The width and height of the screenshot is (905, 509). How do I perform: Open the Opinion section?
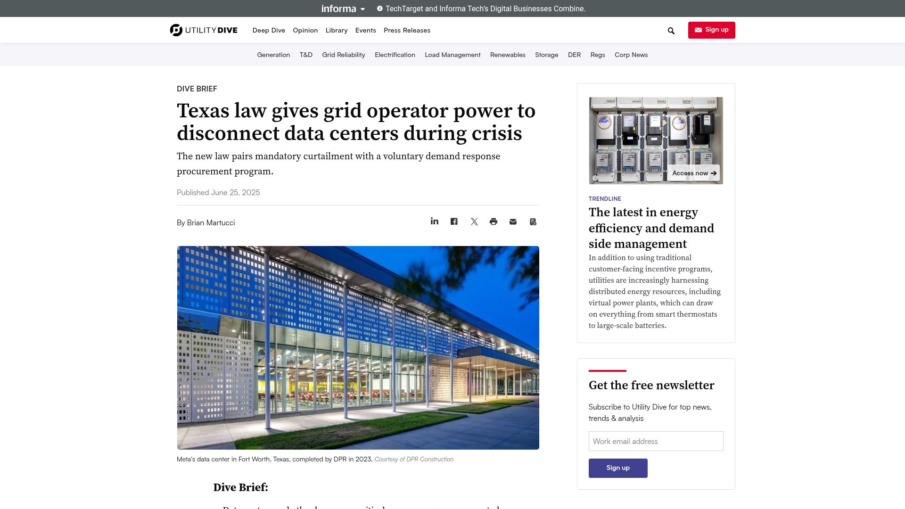click(305, 30)
